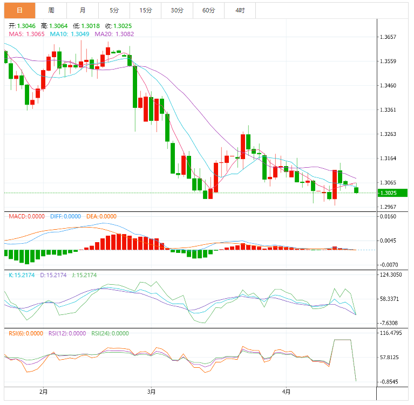This screenshot has width=414, height=405.
Task: Click the 0.0045 MACD axis label
Action: (388, 241)
